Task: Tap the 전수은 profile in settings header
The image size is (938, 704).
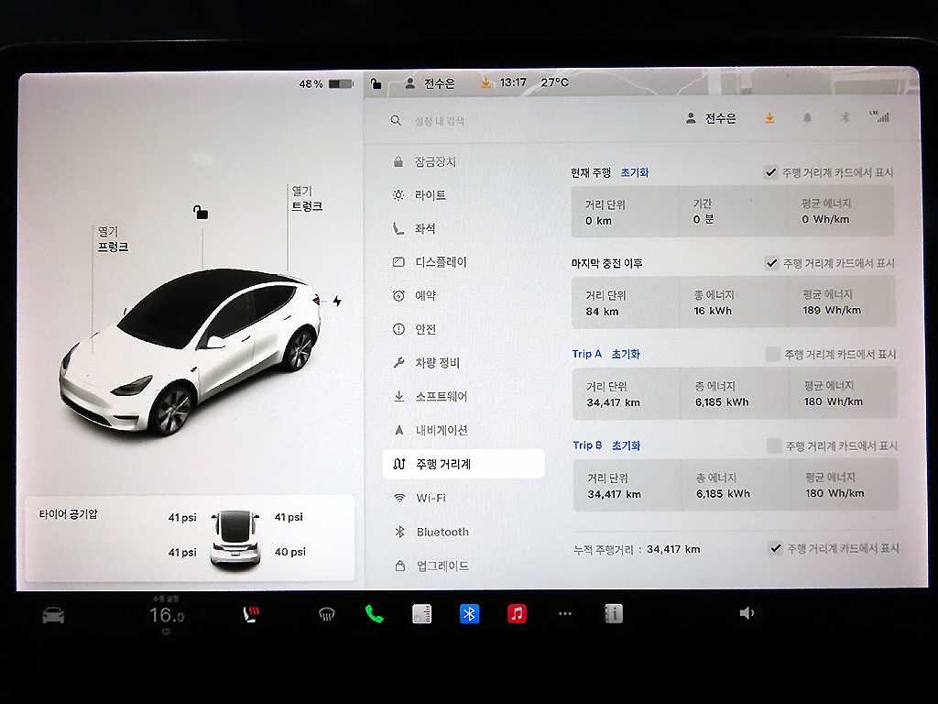Action: (x=711, y=118)
